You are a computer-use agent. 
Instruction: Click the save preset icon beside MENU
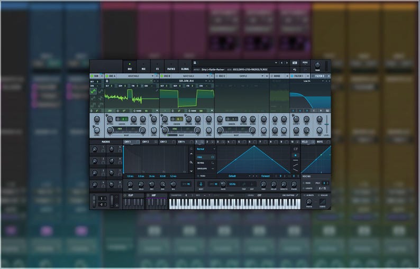coord(295,63)
